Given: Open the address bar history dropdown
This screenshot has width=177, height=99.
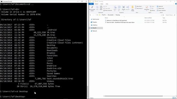Looking at the screenshot, I should pos(161,15).
